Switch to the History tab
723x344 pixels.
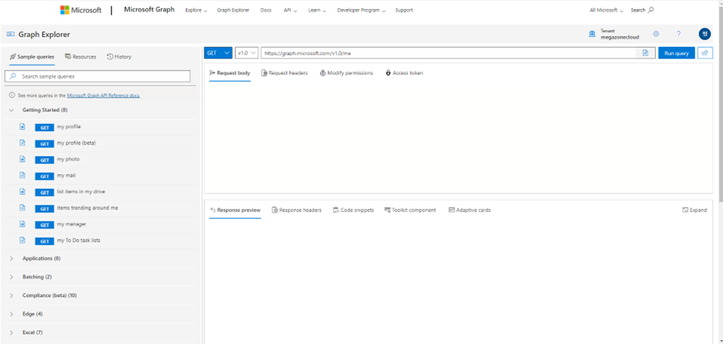(119, 57)
